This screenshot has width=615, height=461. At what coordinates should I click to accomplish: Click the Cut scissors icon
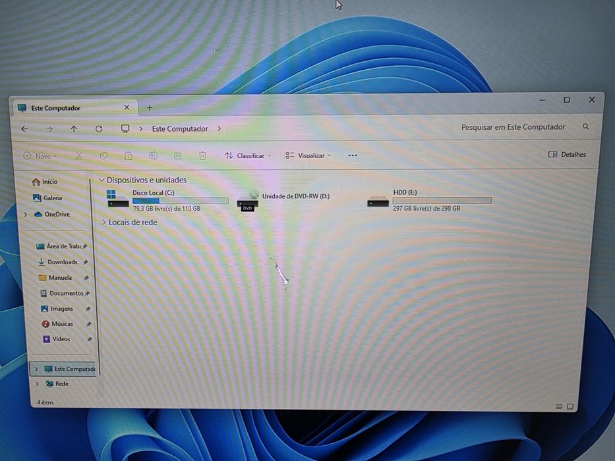(x=79, y=156)
